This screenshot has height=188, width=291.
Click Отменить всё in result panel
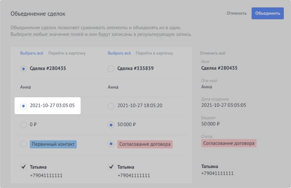(x=213, y=54)
